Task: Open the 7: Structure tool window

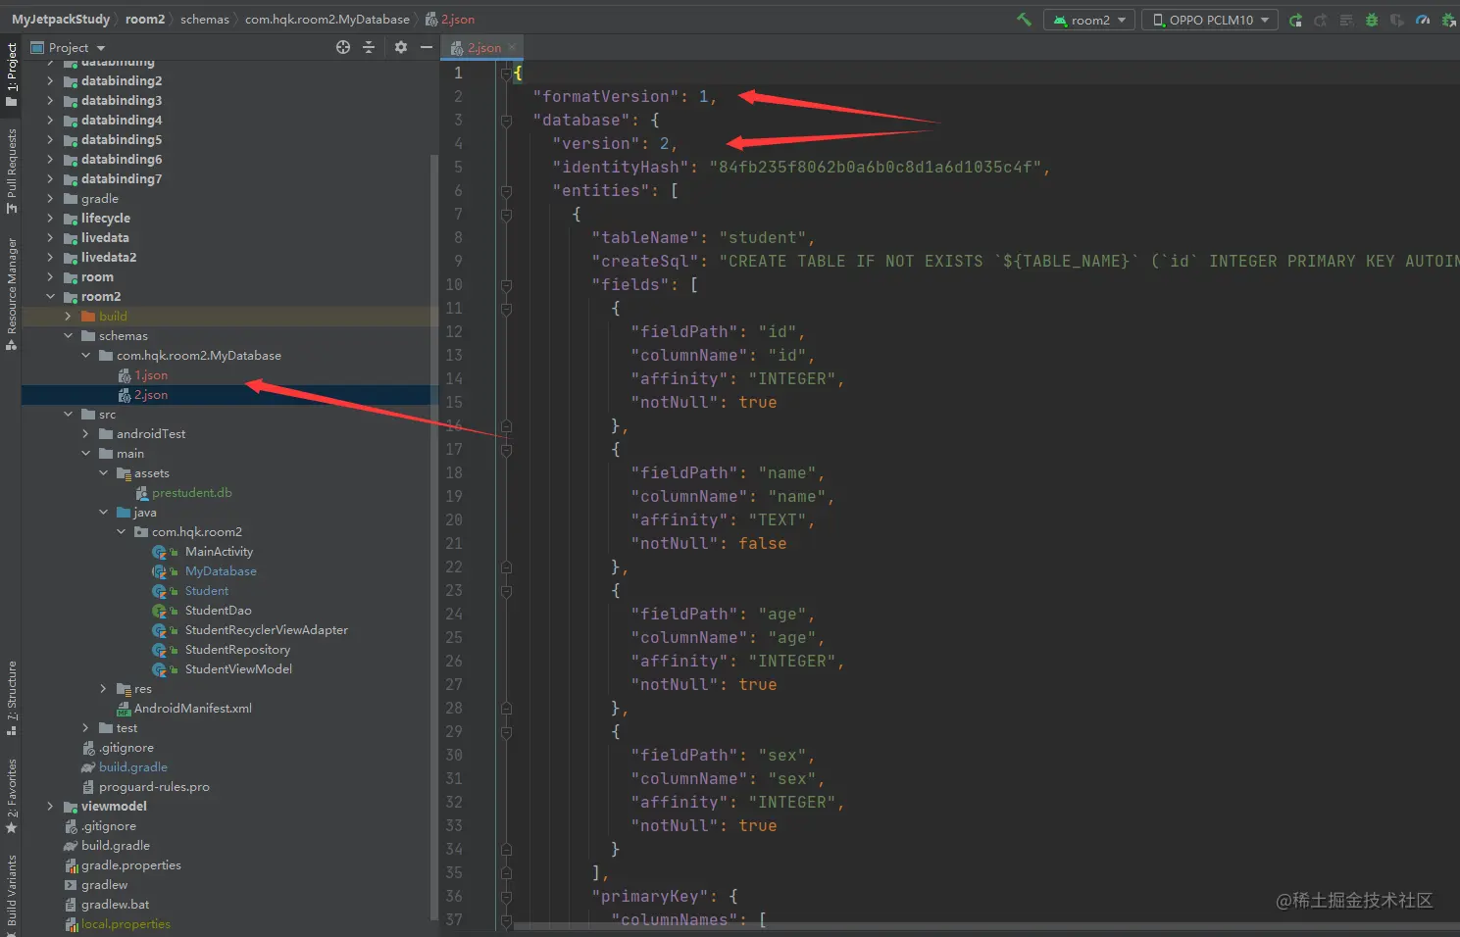Action: pyautogui.click(x=11, y=698)
